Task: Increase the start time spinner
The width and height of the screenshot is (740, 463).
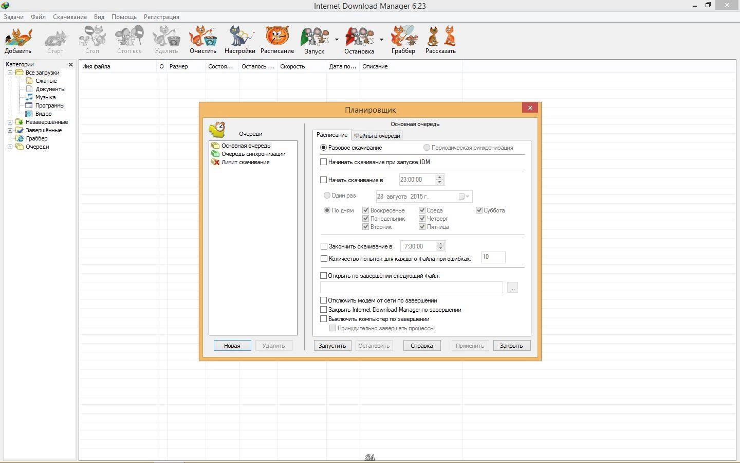Action: [x=439, y=177]
